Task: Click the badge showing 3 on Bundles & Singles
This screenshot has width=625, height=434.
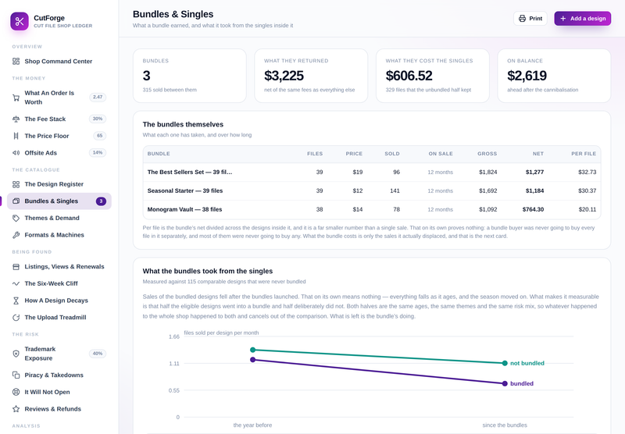Action: [101, 201]
